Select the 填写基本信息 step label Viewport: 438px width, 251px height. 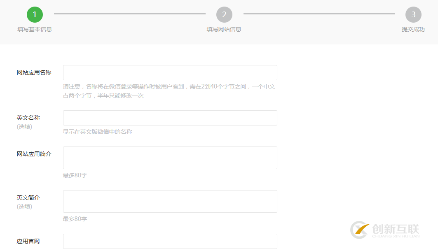35,29
